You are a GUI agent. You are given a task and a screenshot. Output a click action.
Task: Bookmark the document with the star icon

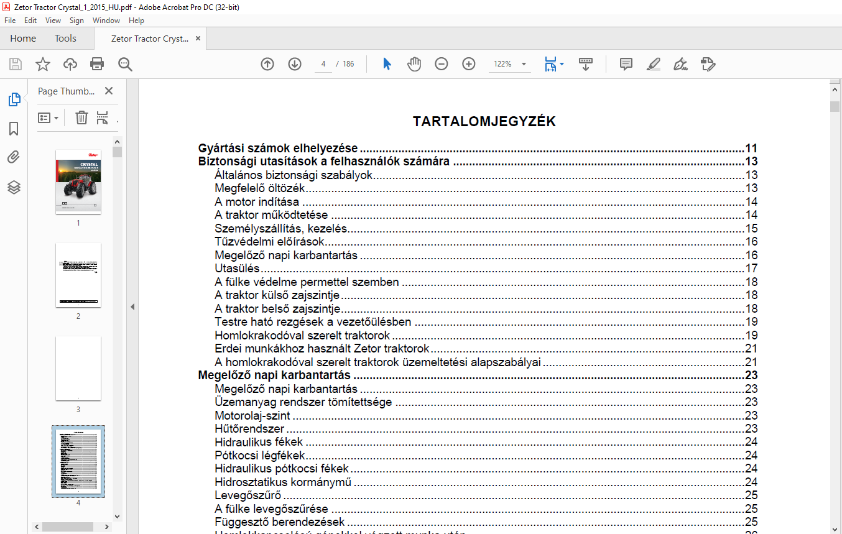point(42,64)
